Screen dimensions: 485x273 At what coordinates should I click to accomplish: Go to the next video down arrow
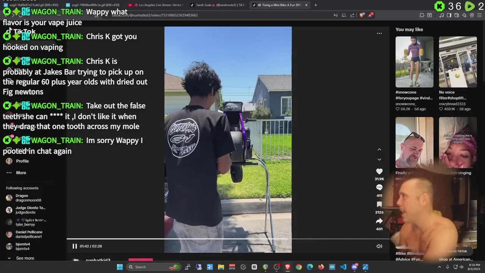(x=379, y=160)
